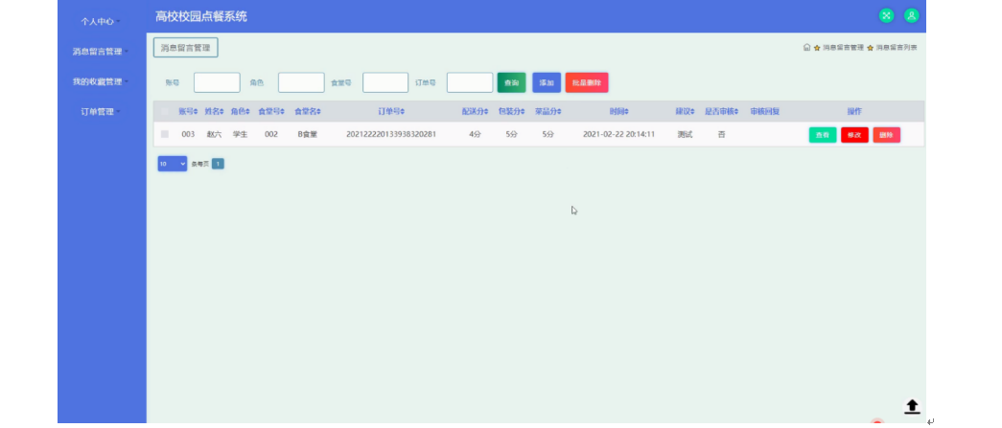The height and width of the screenshot is (428, 1002).
Task: Click 删除 button for row 003
Action: tap(886, 135)
